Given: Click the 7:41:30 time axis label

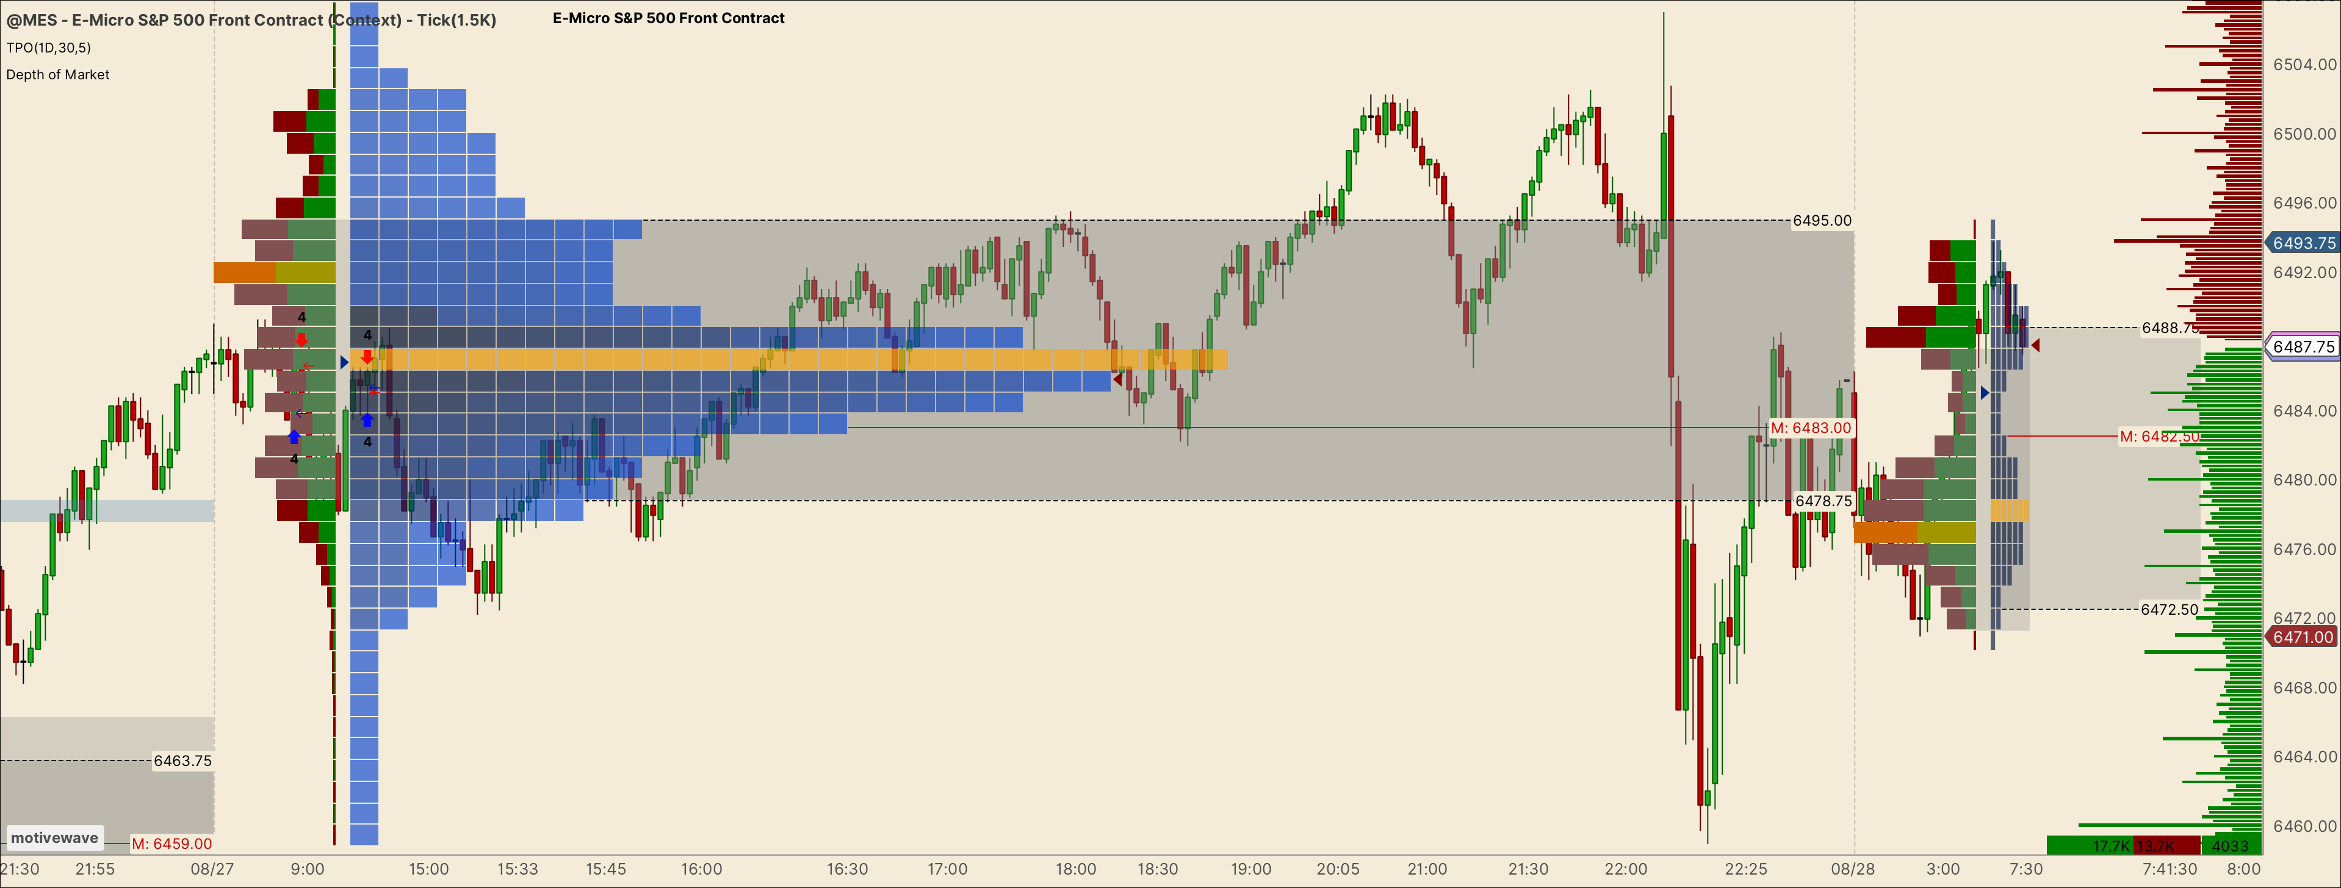Looking at the screenshot, I should (2170, 869).
